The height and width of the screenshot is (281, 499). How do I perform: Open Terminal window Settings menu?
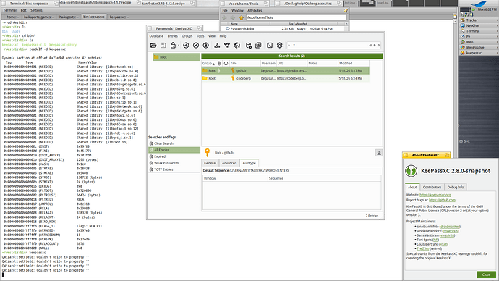[36, 10]
